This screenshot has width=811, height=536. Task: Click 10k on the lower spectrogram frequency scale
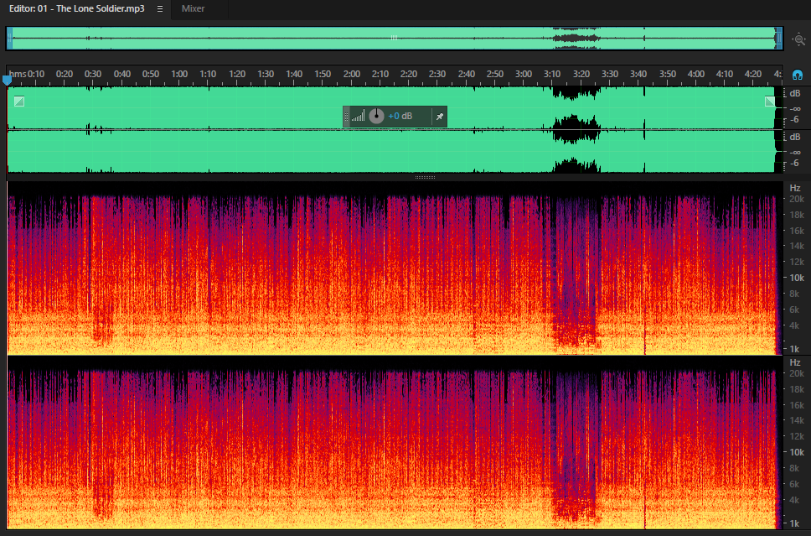tap(797, 452)
